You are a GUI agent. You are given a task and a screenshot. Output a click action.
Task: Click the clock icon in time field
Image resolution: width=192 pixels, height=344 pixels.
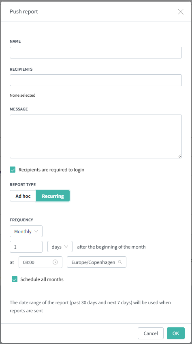click(55, 262)
